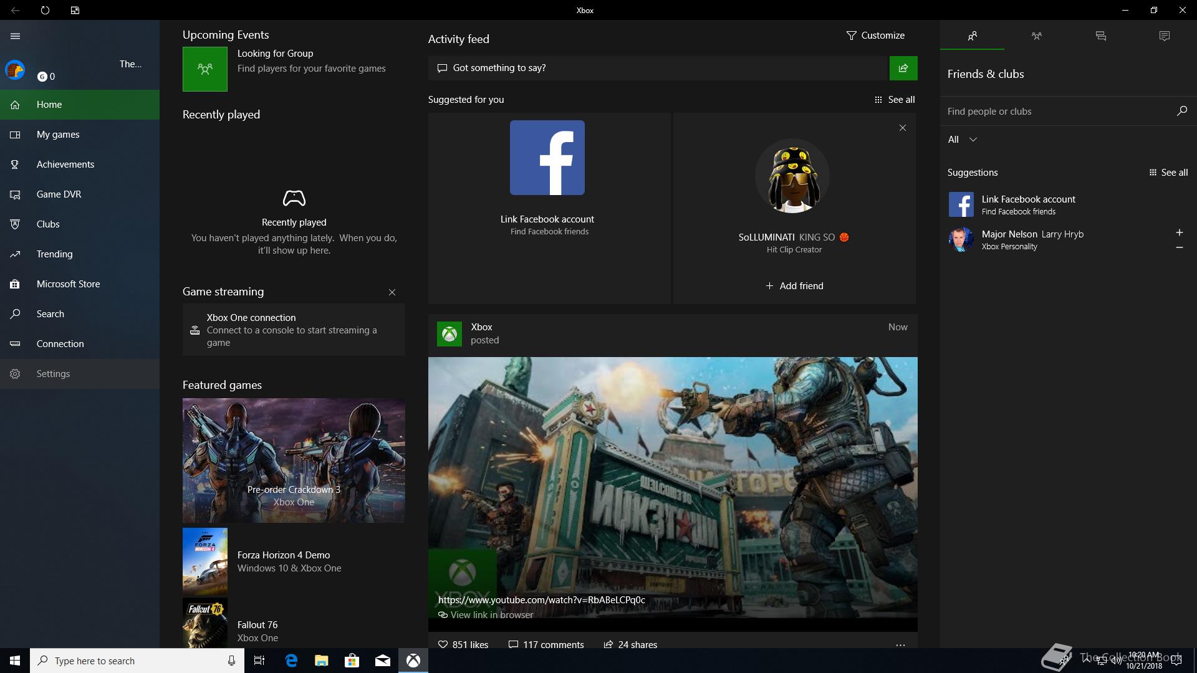The width and height of the screenshot is (1197, 673).
Task: Open Microsoft Store from sidebar
Action: 80,284
